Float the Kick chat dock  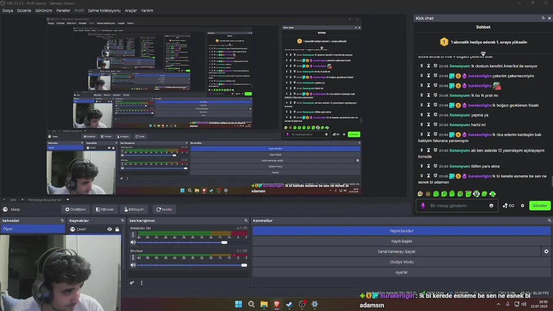pos(543,18)
